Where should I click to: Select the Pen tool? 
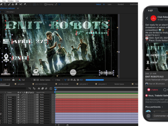(x=1, y=4)
